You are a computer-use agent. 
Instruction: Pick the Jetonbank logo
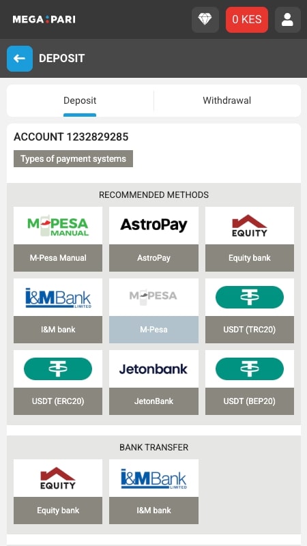[153, 369]
